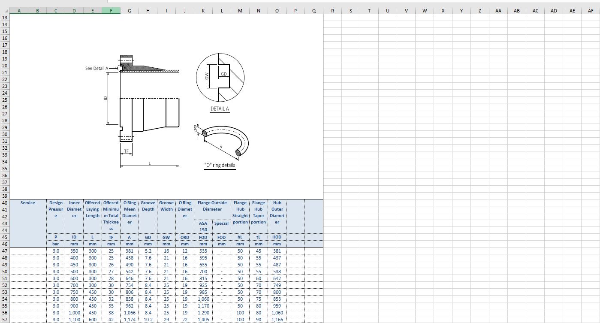Select row 57 header
The height and width of the screenshot is (323, 600).
[x=5, y=320]
